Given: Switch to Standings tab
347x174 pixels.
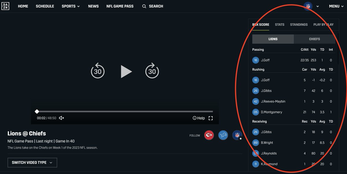Looking at the screenshot, I should coord(299,25).
